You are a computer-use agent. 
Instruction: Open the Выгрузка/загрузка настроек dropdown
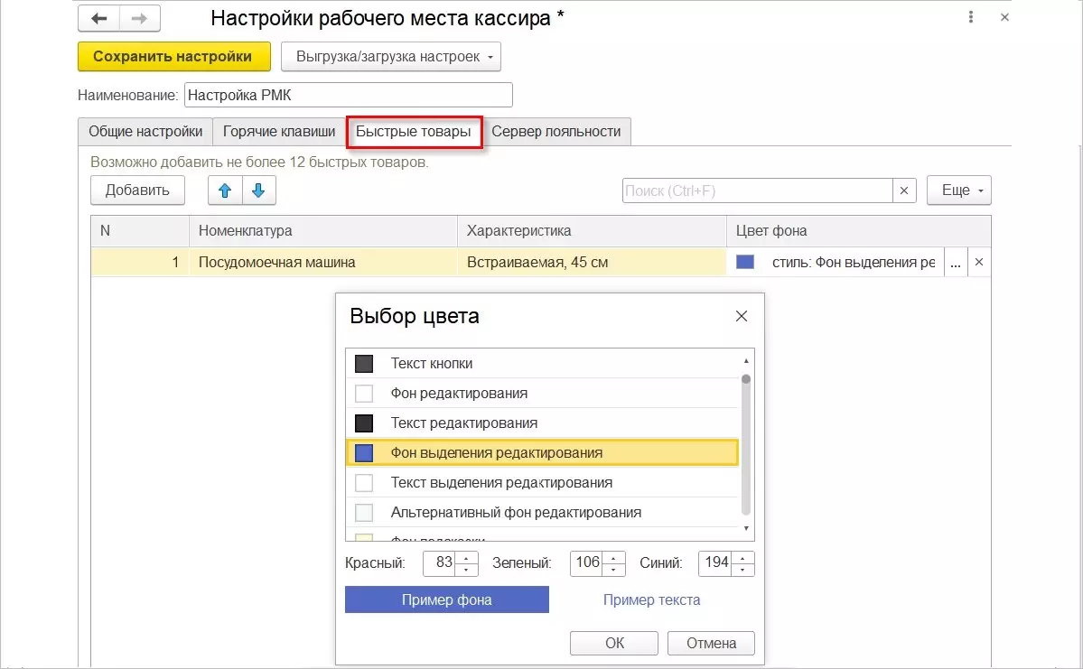391,57
